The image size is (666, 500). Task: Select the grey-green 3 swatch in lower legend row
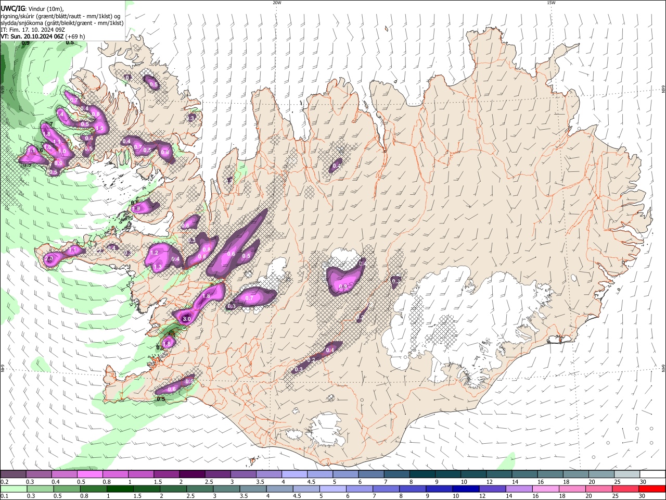226,489
